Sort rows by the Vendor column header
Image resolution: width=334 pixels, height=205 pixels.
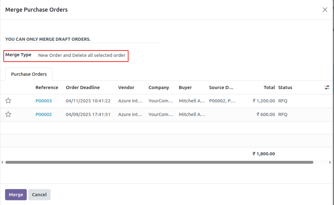click(126, 87)
